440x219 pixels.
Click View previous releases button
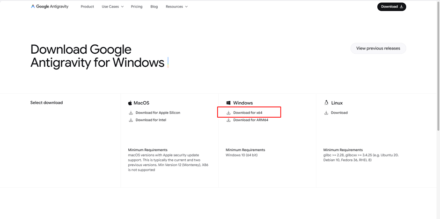378,48
